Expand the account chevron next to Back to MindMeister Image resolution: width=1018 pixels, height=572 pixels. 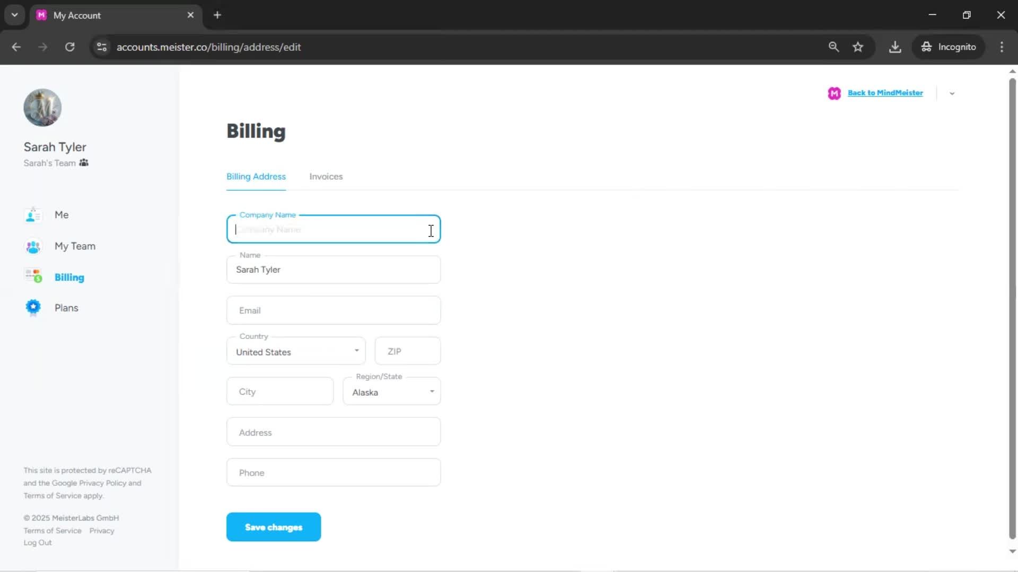952,94
